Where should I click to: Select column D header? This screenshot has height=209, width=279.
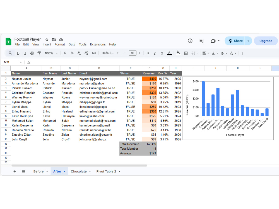coord(99,68)
